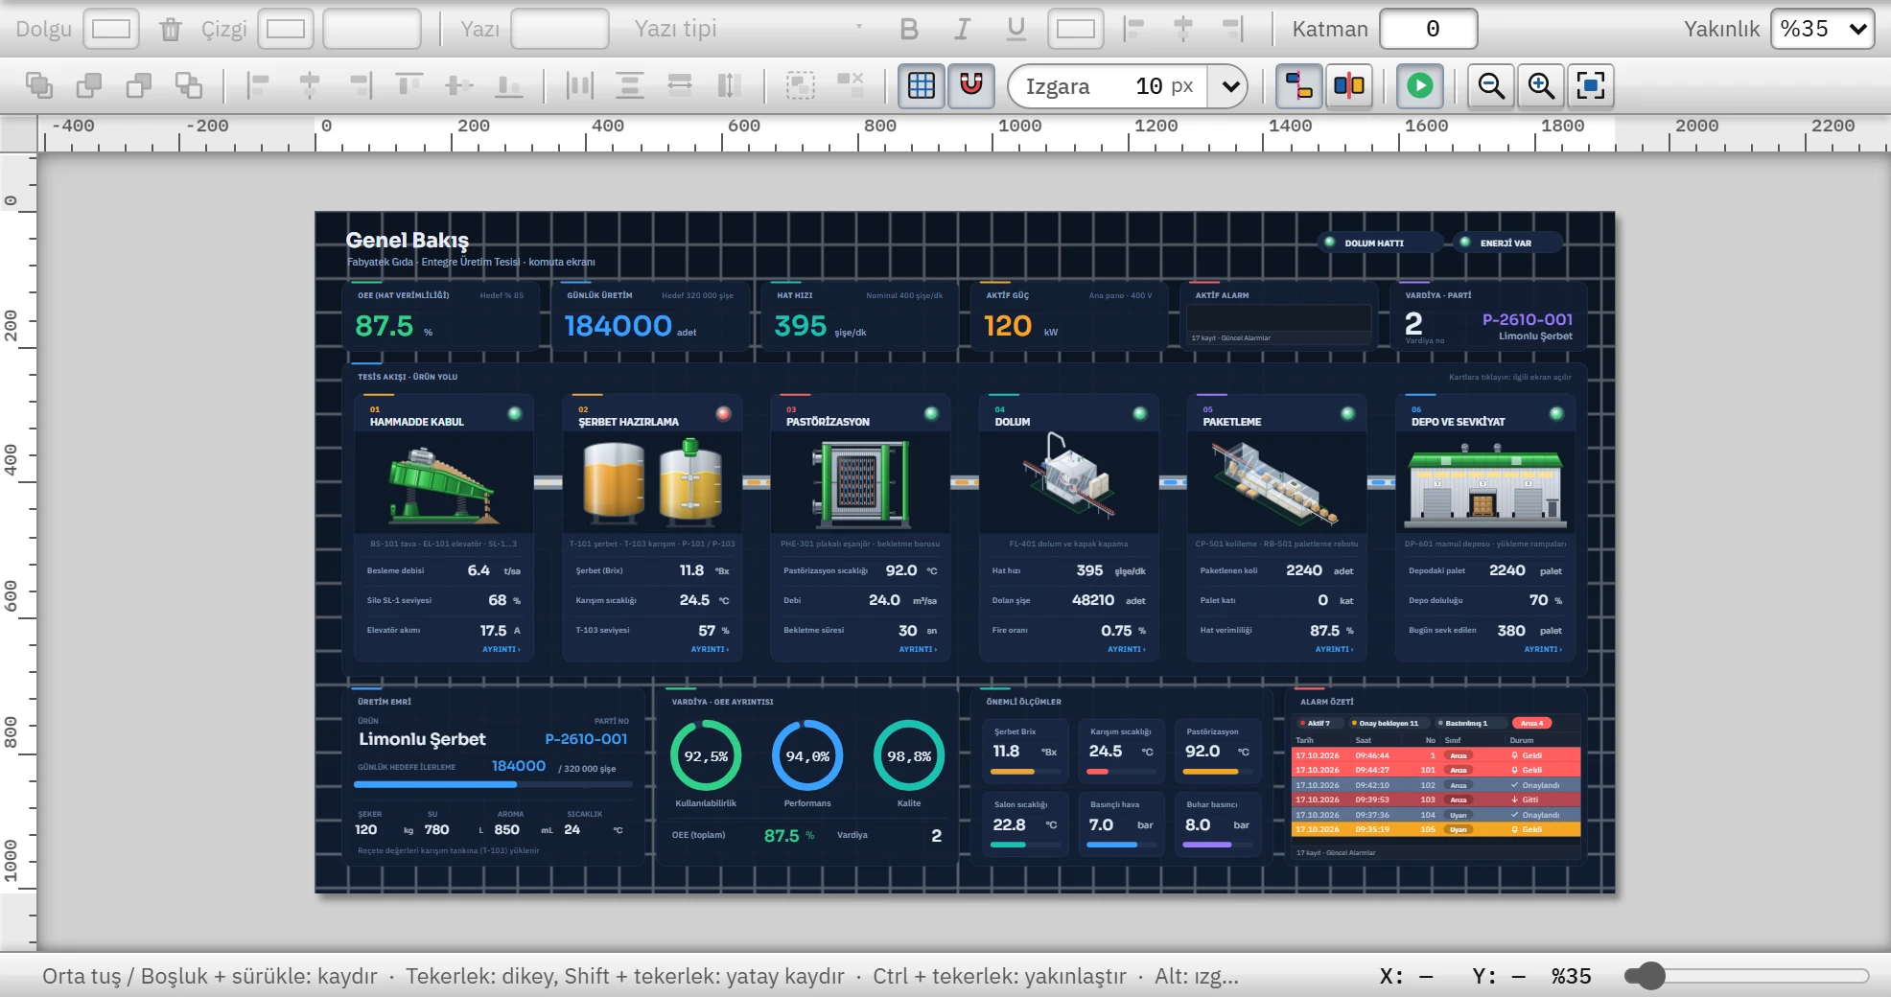Screen dimensions: 1891x997
Task: Align selected objects to left edge
Action: pyautogui.click(x=258, y=85)
